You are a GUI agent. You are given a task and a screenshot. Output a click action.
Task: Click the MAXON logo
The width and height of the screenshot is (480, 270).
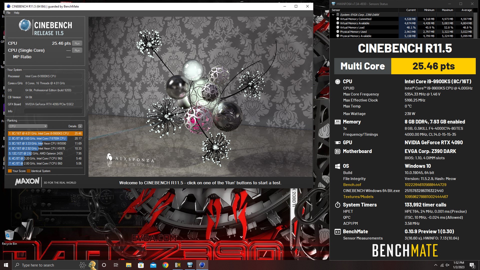(x=27, y=181)
